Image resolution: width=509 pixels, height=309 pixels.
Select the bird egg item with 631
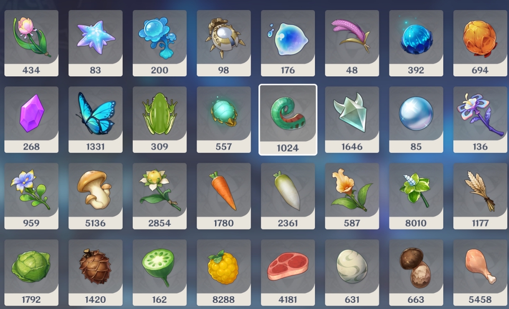point(352,272)
